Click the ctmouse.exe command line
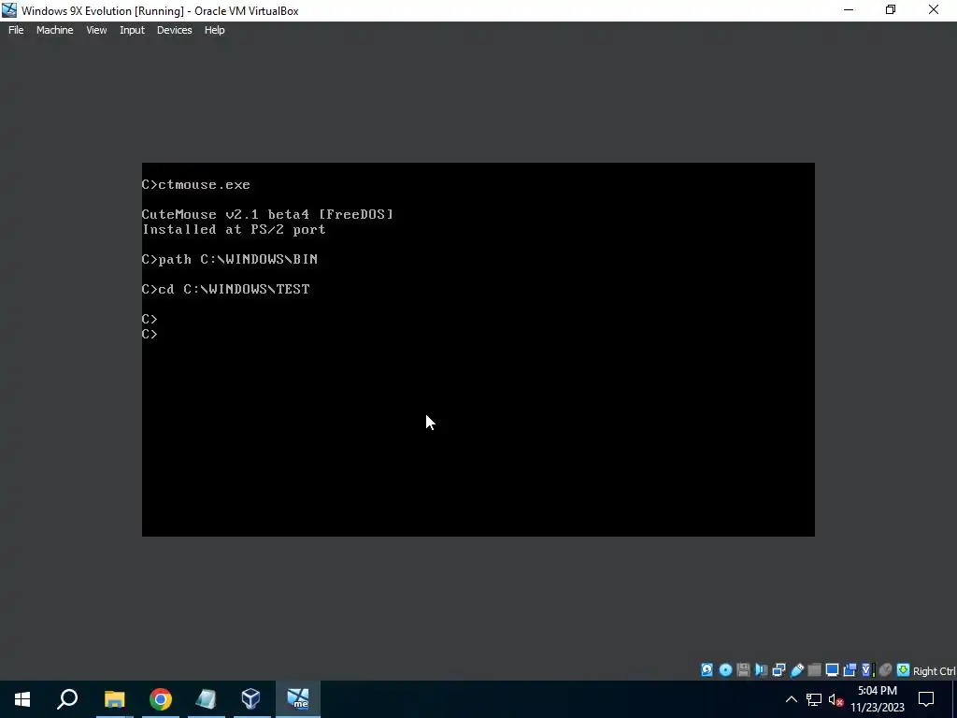 (x=196, y=184)
